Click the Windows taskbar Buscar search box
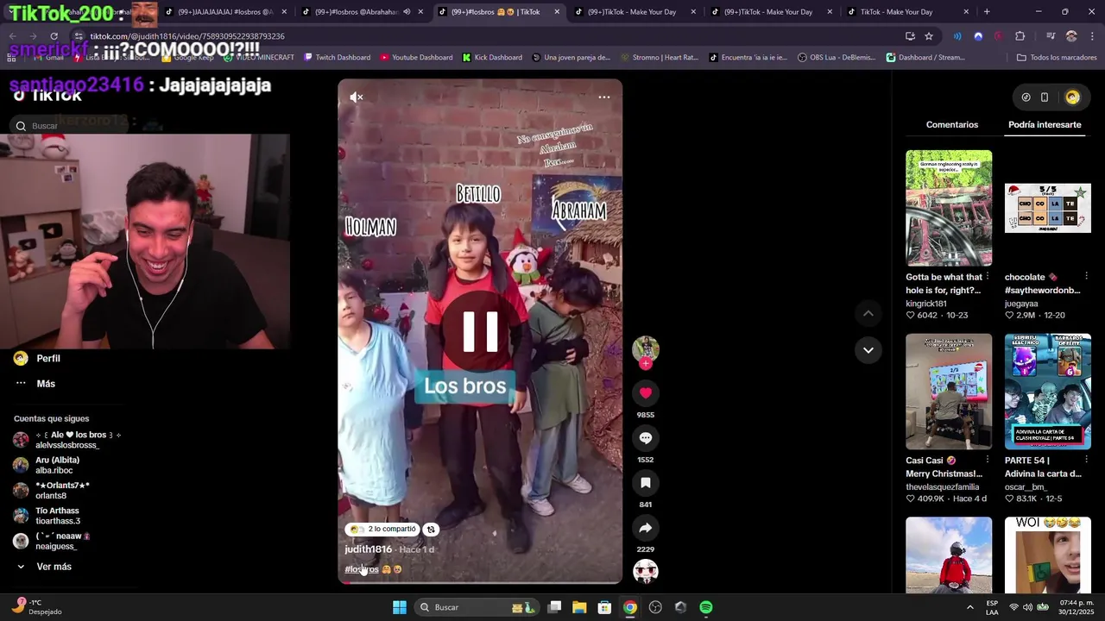The width and height of the screenshot is (1105, 621). [x=477, y=607]
